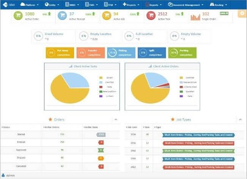Click the green Packing completion button
The width and height of the screenshot is (247, 179).
pos(182,53)
